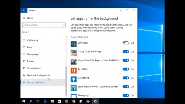
Task: Click the 'Get Started' app name
Action: click(x=84, y=78)
